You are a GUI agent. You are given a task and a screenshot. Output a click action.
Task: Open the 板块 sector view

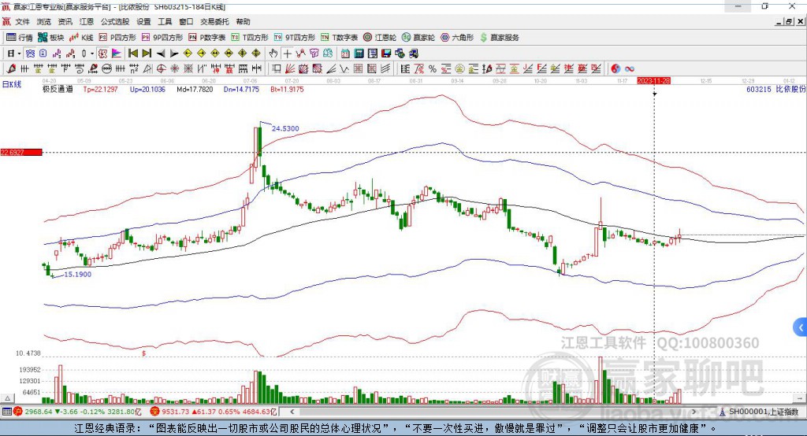point(51,38)
